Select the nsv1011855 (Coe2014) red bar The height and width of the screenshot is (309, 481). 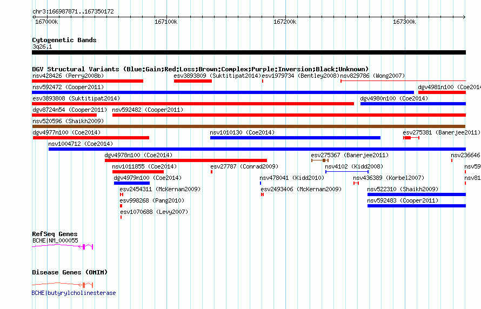coord(138,172)
